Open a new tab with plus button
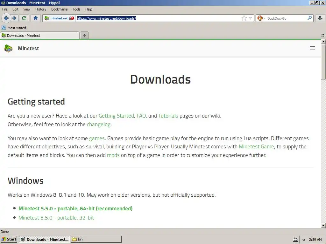This screenshot has height=244, width=326. pos(84,35)
